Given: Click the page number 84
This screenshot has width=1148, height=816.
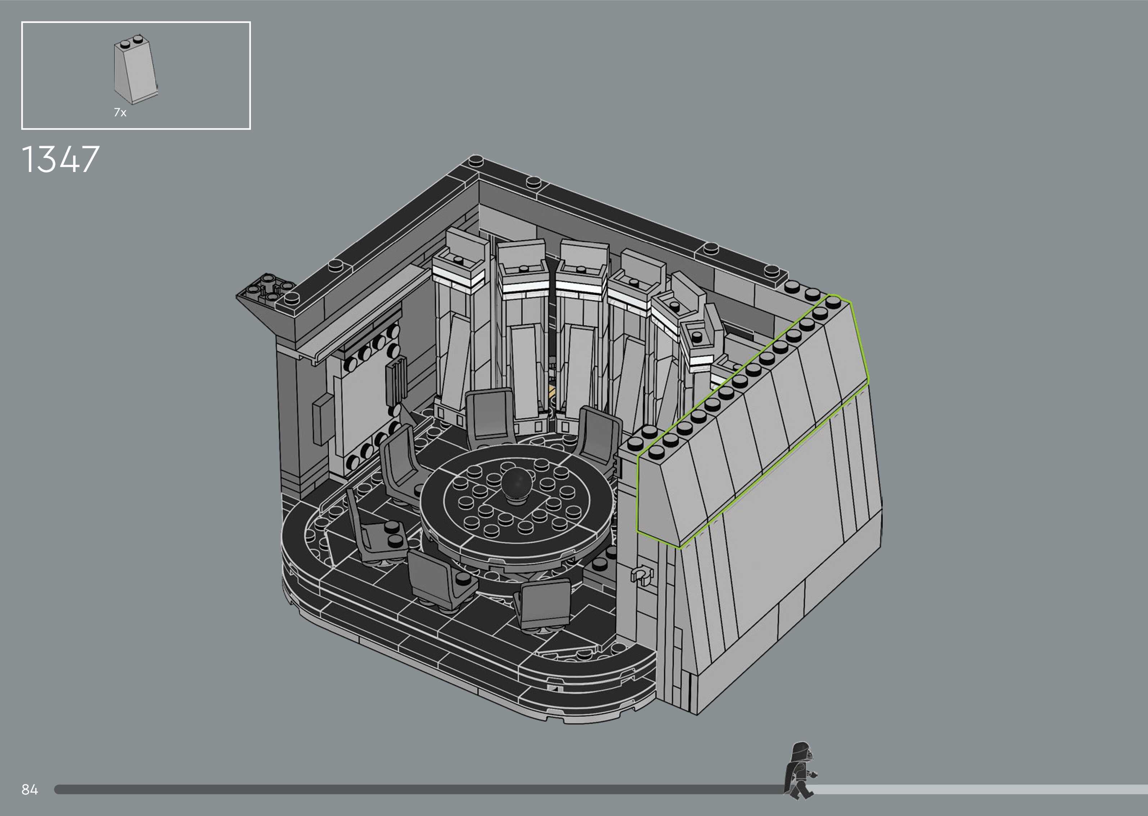Looking at the screenshot, I should coord(30,790).
